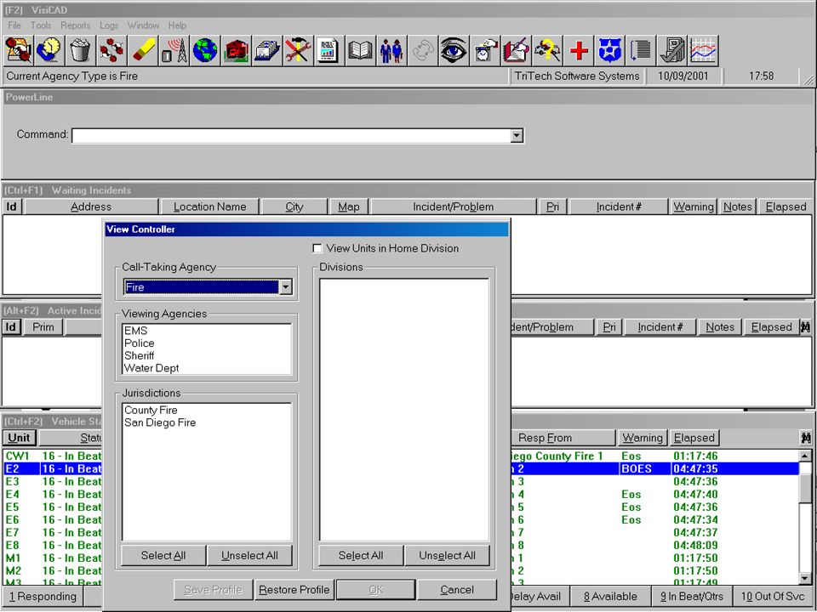
Task: Select Water Dept in Viewing Agencies list
Action: click(x=206, y=368)
